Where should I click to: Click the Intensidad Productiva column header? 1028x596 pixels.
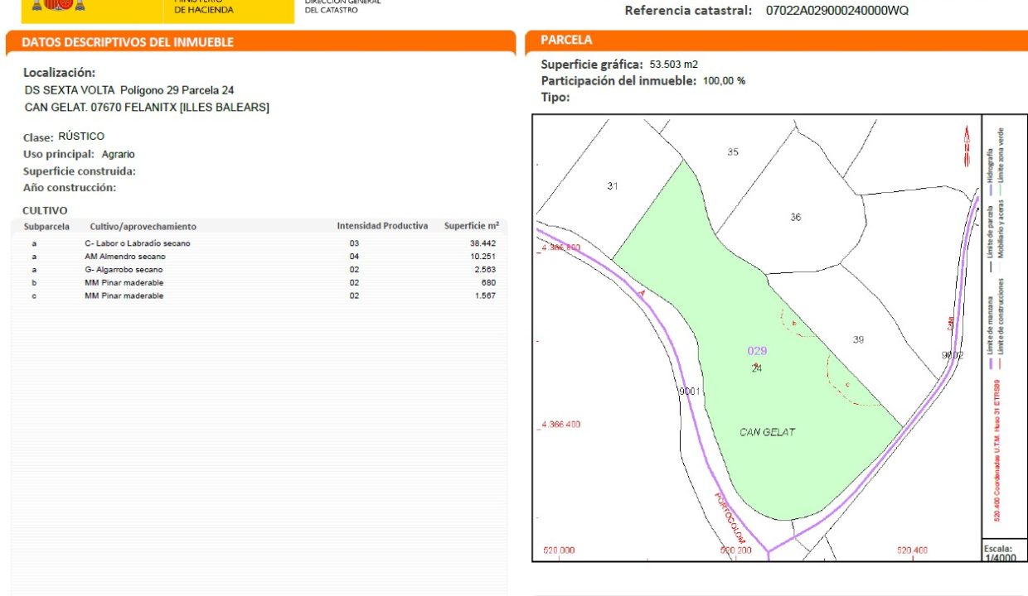pyautogui.click(x=381, y=226)
